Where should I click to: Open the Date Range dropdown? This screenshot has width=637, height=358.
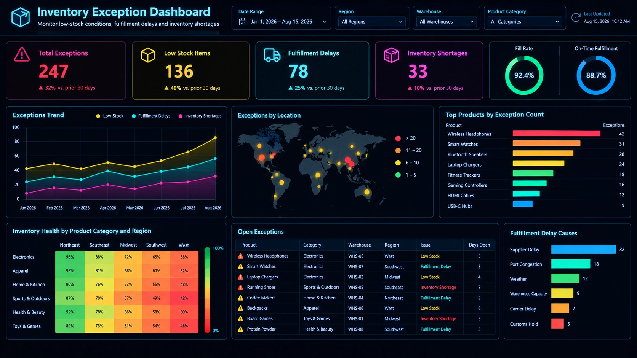click(282, 22)
